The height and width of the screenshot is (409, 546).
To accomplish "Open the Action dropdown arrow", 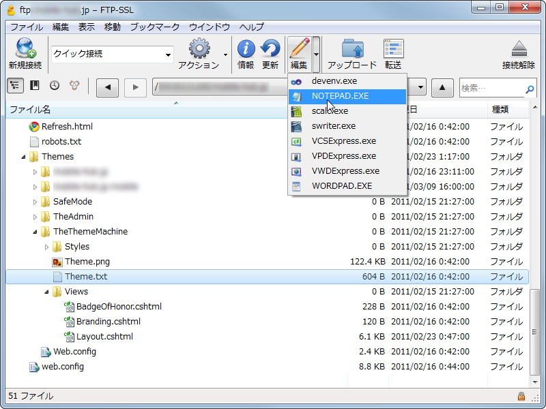I will [x=225, y=55].
